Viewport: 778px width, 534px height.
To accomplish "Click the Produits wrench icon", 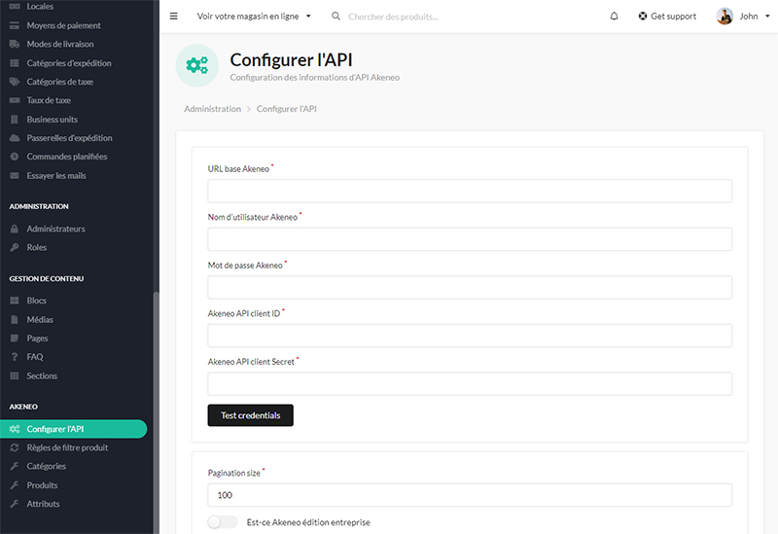I will click(15, 485).
